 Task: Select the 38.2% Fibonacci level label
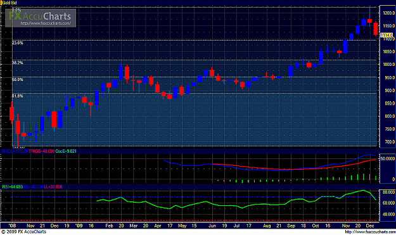point(18,63)
